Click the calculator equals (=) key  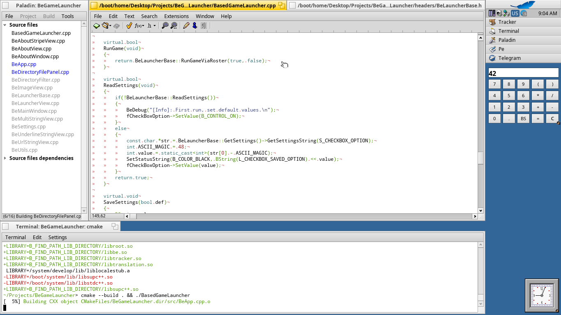(x=538, y=119)
